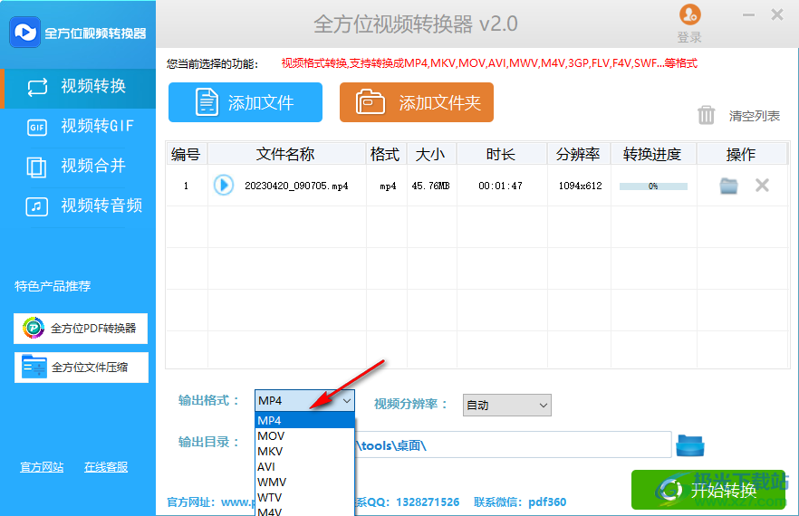Image resolution: width=799 pixels, height=516 pixels.
Task: Click the 00:01:47 duration cell
Action: [x=500, y=186]
